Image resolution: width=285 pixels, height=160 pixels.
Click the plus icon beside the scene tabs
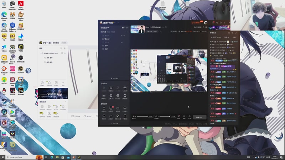(x=127, y=32)
